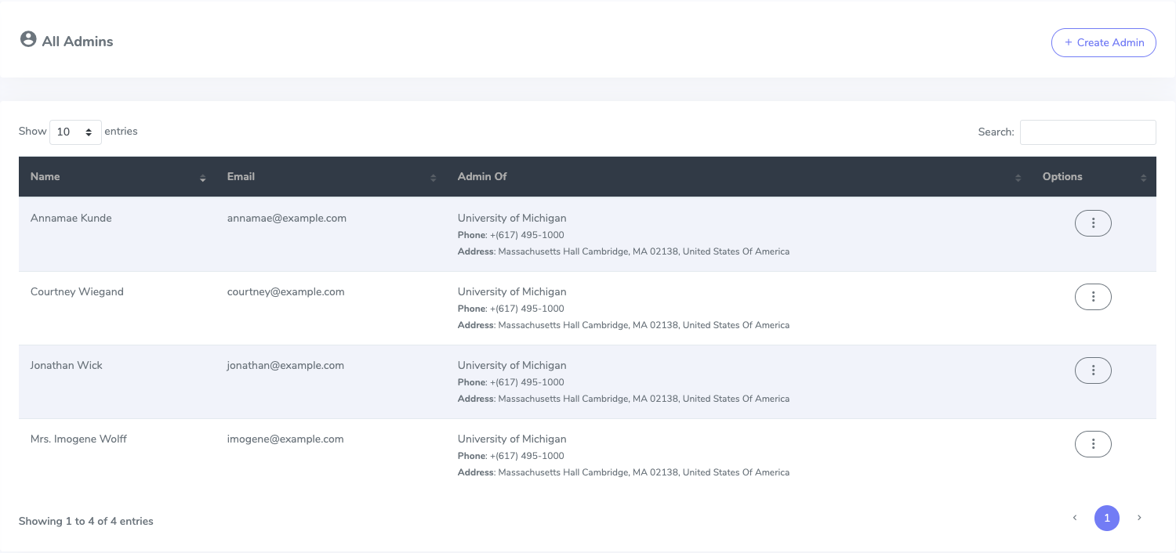The width and height of the screenshot is (1176, 553).
Task: Go to the next page arrow
Action: pos(1139,518)
